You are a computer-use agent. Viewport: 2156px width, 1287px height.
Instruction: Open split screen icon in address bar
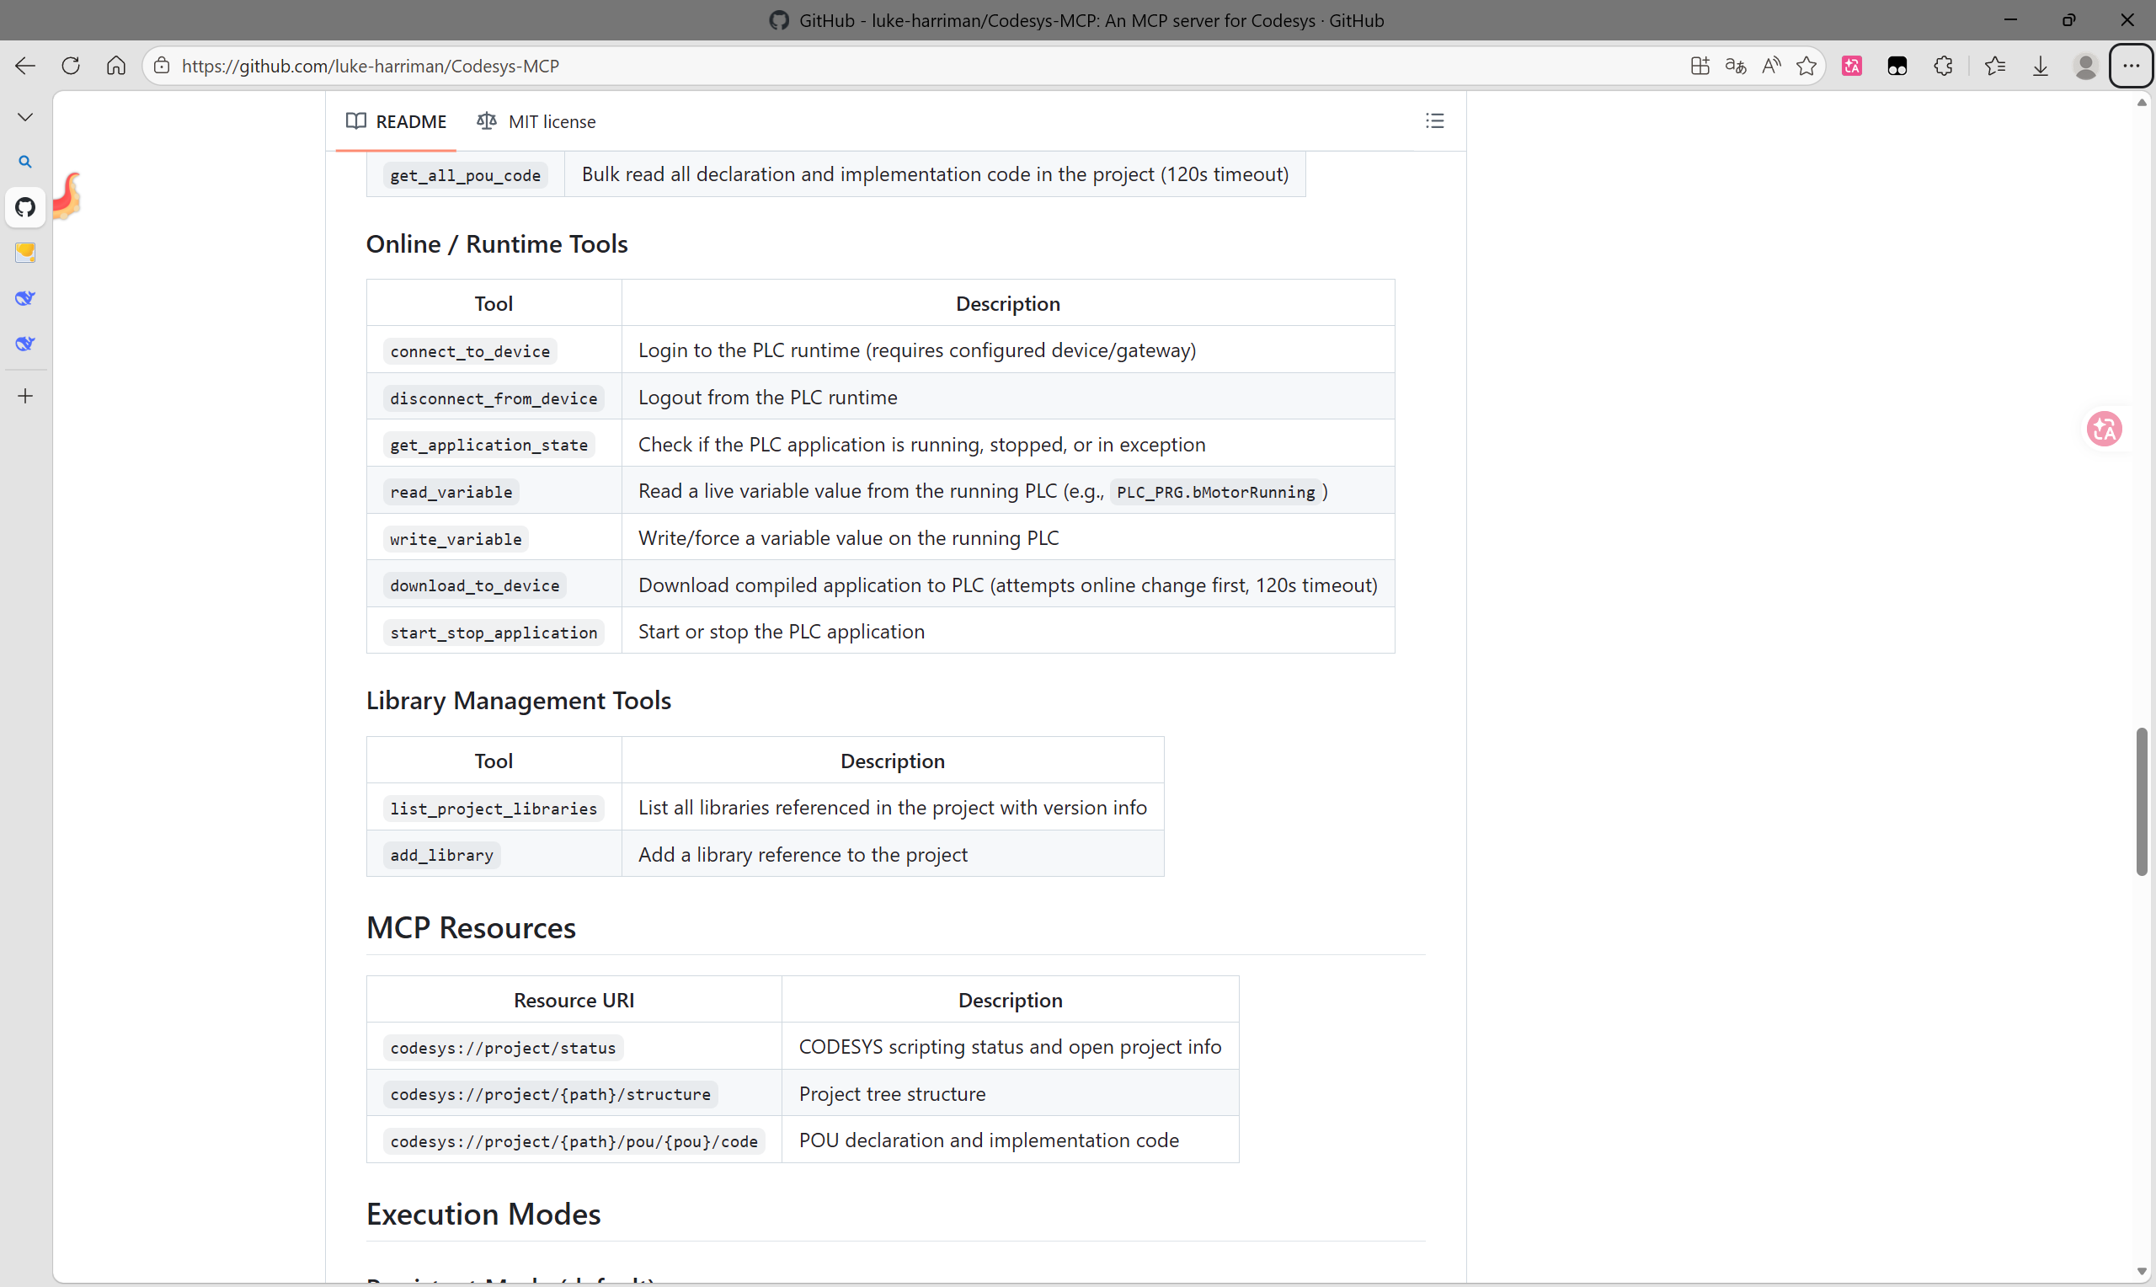(x=1700, y=66)
